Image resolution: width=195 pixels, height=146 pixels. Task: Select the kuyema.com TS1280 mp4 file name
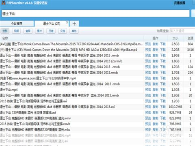pos(38,78)
